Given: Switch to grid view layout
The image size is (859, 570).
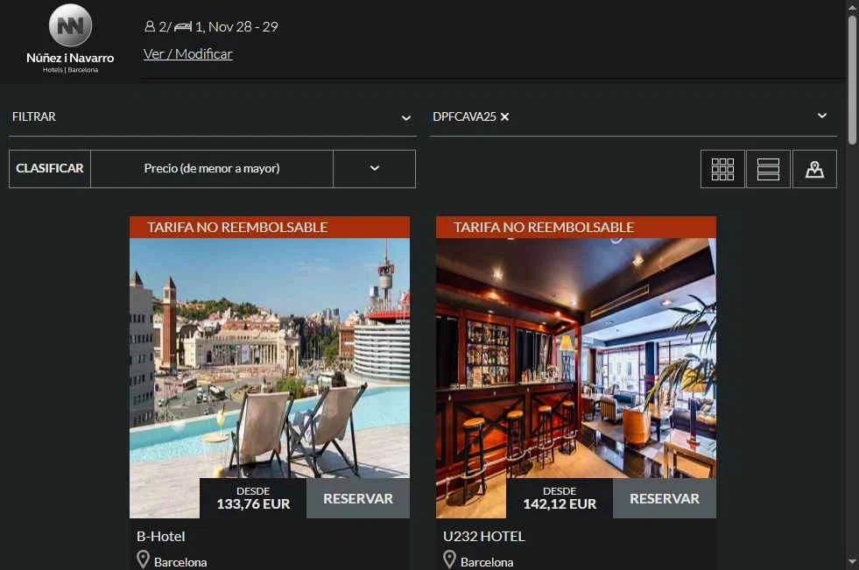Looking at the screenshot, I should tap(722, 169).
